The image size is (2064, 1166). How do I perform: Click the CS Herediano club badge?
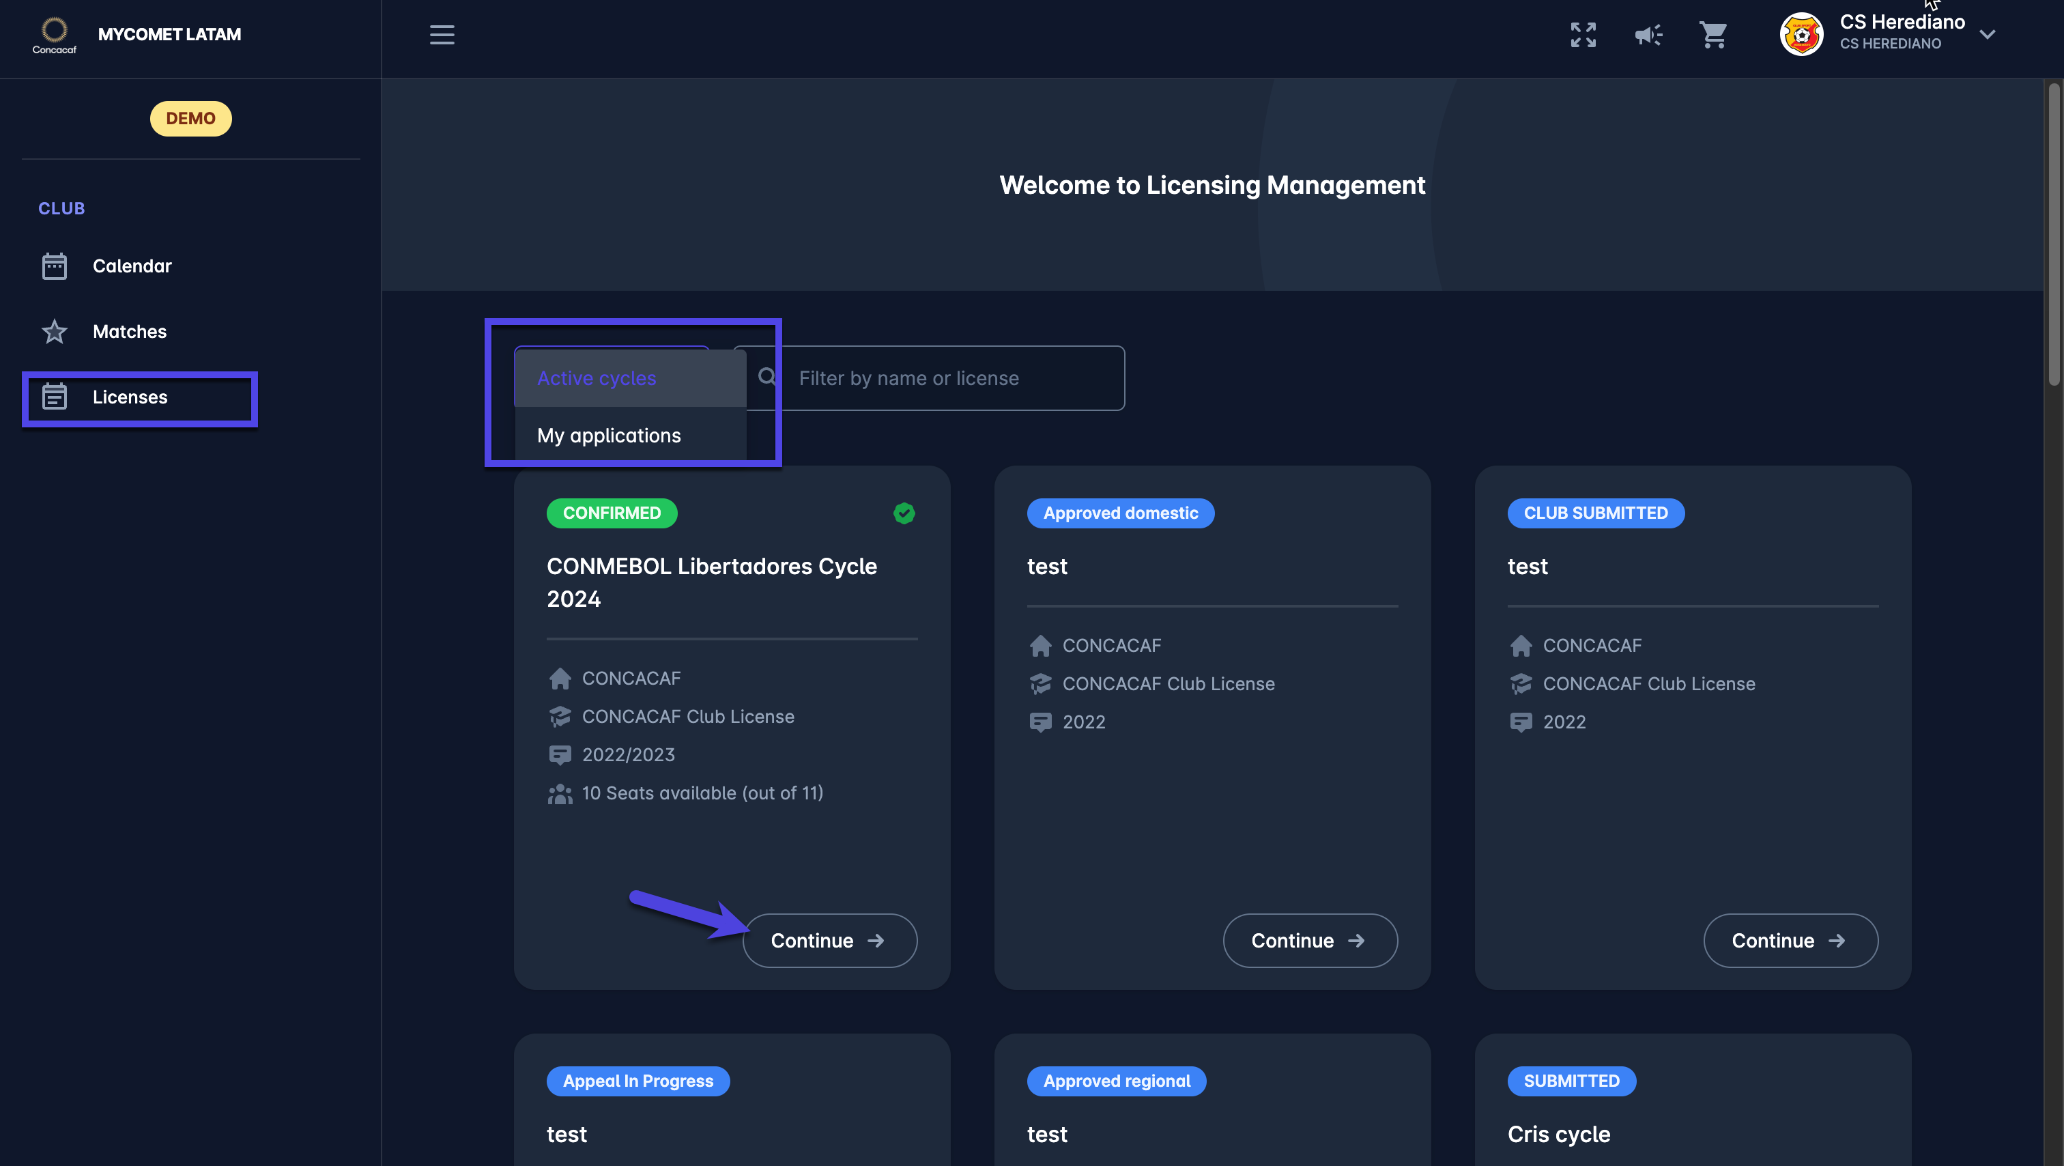1801,34
